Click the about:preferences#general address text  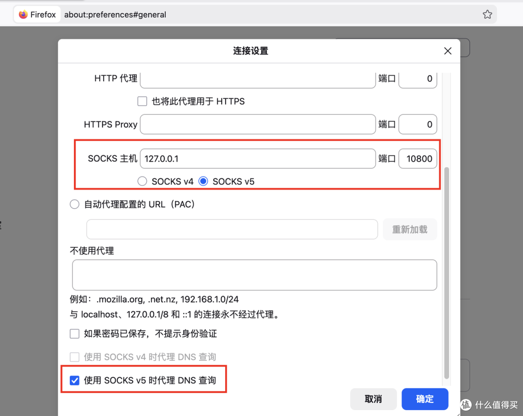115,15
